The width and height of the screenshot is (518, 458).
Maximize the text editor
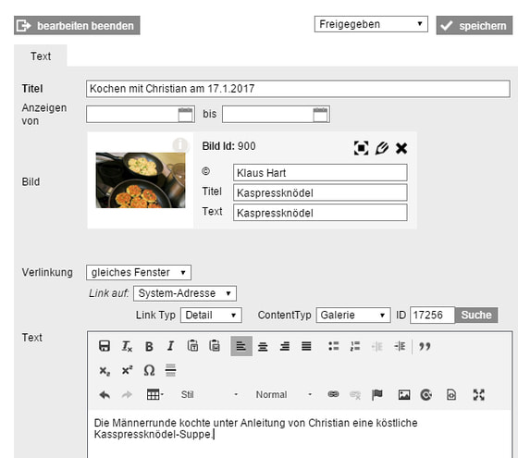479,394
